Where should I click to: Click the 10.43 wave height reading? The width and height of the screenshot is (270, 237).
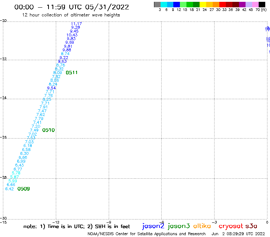72,35
